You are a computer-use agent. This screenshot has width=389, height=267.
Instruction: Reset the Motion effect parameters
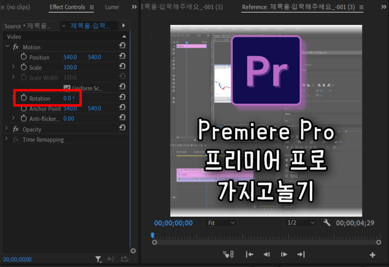[122, 45]
